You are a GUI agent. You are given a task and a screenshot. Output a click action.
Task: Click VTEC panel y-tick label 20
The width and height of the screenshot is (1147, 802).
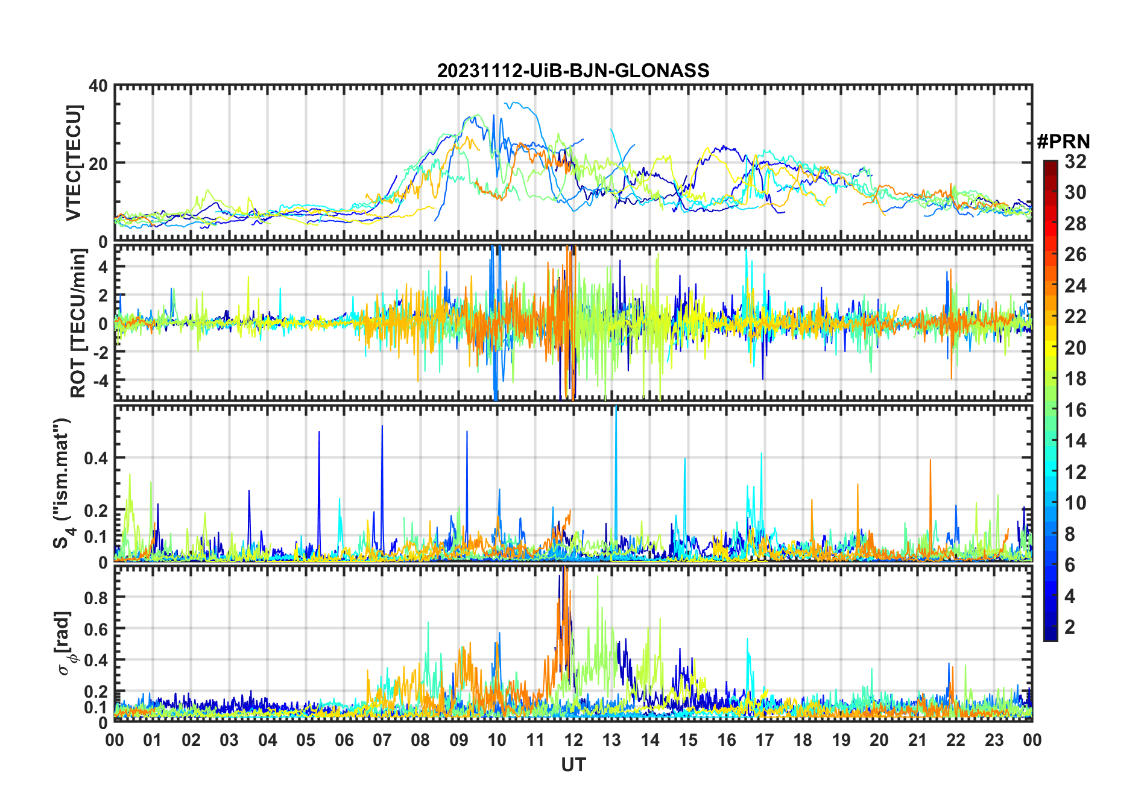click(98, 163)
